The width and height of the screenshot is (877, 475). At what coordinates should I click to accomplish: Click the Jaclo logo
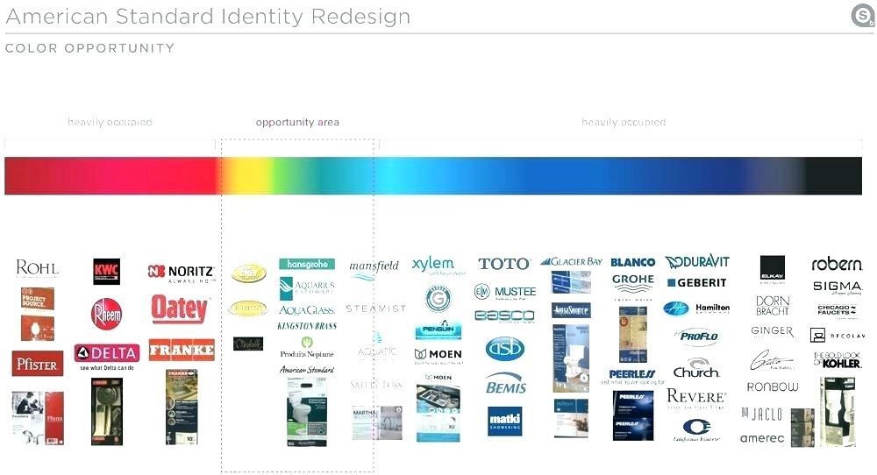[x=761, y=414]
